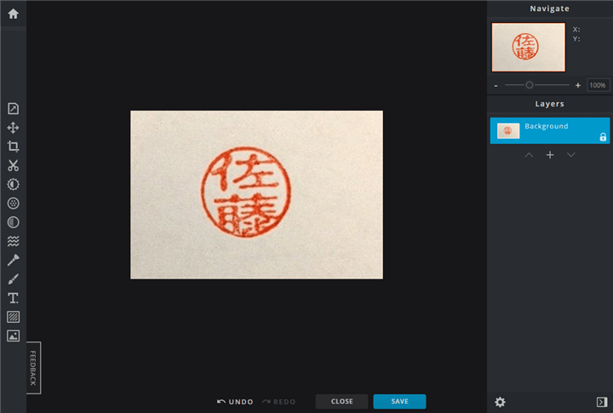Go to the home screen icon
This screenshot has width=613, height=413.
[13, 14]
